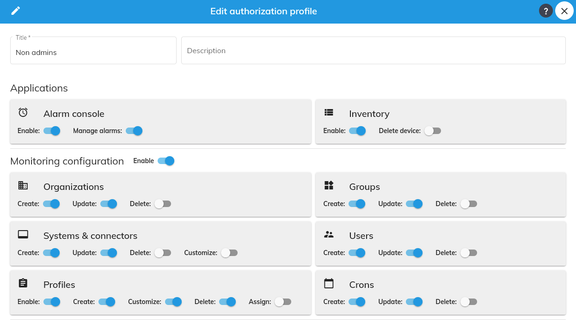This screenshot has height=323, width=576.
Task: Click the Profiles clipboard icon
Action: [x=23, y=283]
